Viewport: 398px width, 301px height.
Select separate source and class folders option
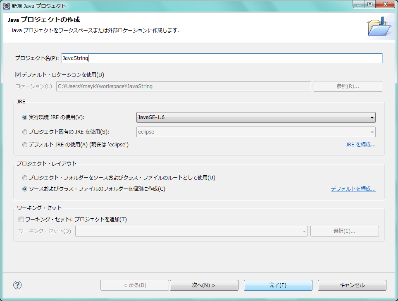[25, 189]
